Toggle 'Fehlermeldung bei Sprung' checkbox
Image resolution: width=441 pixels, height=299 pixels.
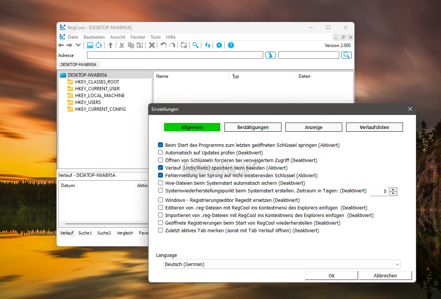pyautogui.click(x=160, y=175)
